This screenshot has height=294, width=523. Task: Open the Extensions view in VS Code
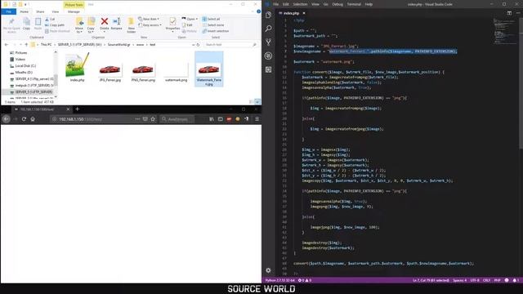click(x=269, y=69)
